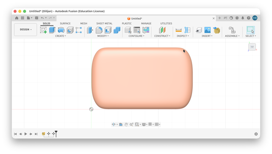Open the Change Parameters table icon

137,30
